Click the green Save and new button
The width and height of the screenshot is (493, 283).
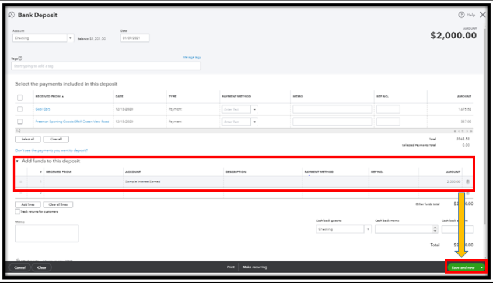point(463,268)
